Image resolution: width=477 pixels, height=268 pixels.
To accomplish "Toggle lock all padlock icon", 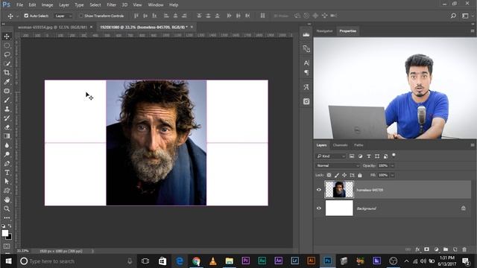I will (x=360, y=175).
